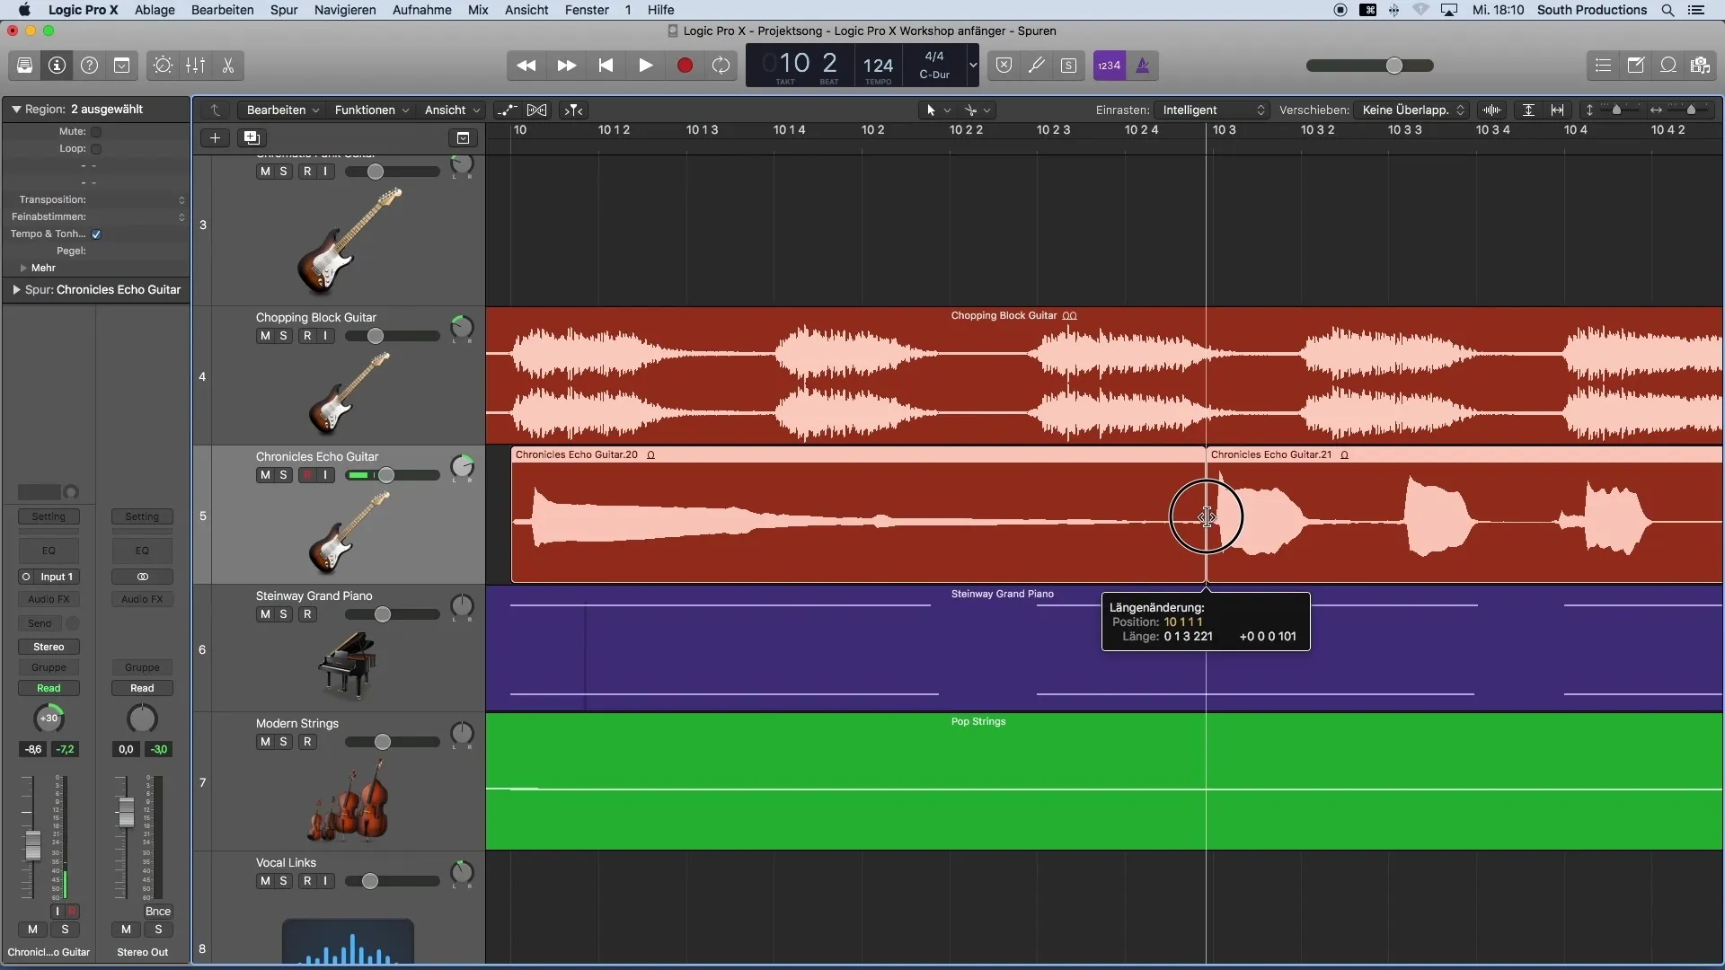Record-enable the Steinway Grand Piano track

[x=307, y=613]
